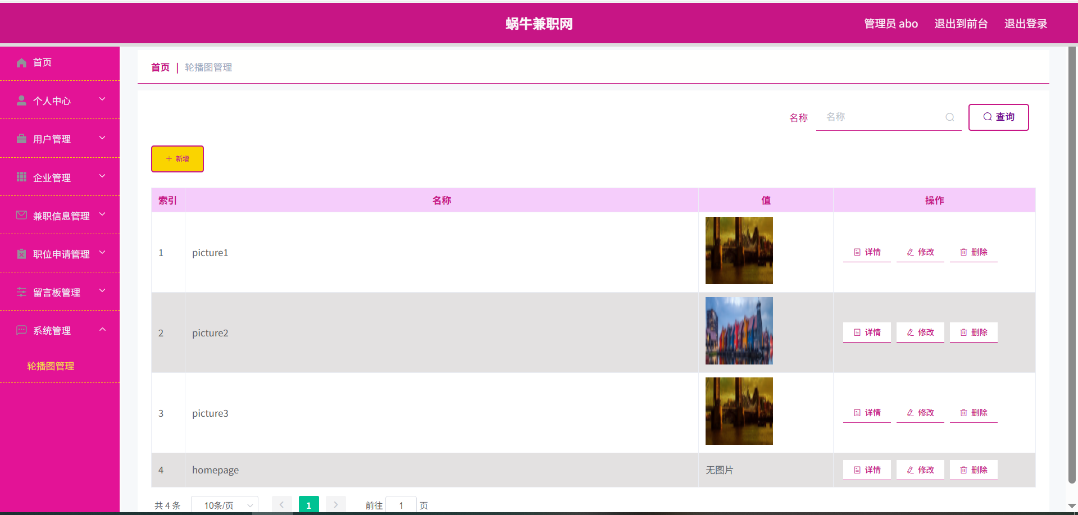Collapse the 系统管理 sidebar section

[60, 330]
